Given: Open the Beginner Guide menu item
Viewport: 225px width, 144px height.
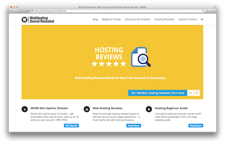Looking at the screenshot, I should click(x=111, y=19).
